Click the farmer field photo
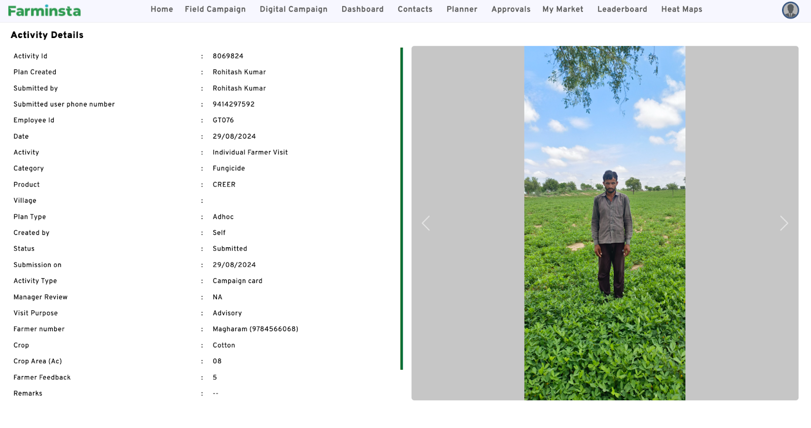 (604, 223)
